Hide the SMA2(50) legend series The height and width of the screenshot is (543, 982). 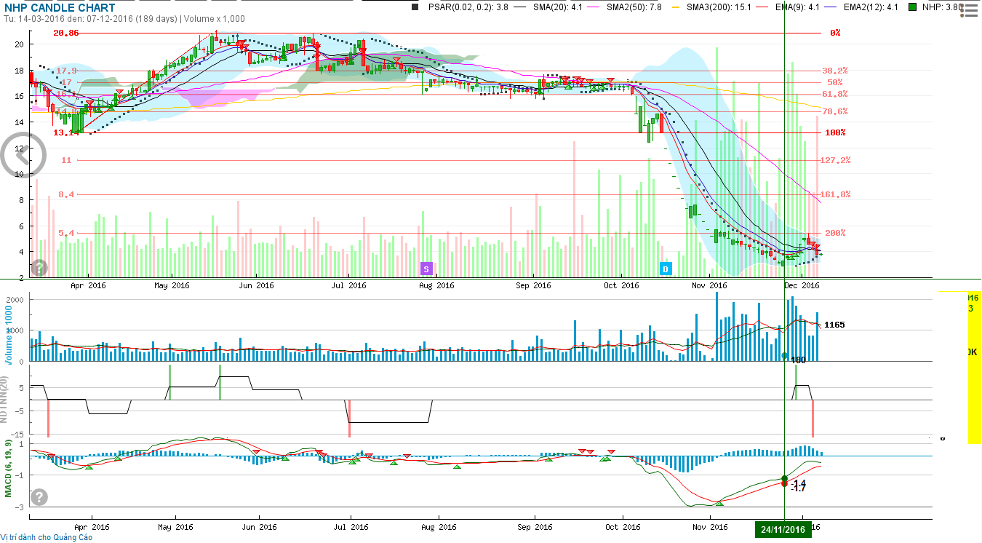point(634,7)
